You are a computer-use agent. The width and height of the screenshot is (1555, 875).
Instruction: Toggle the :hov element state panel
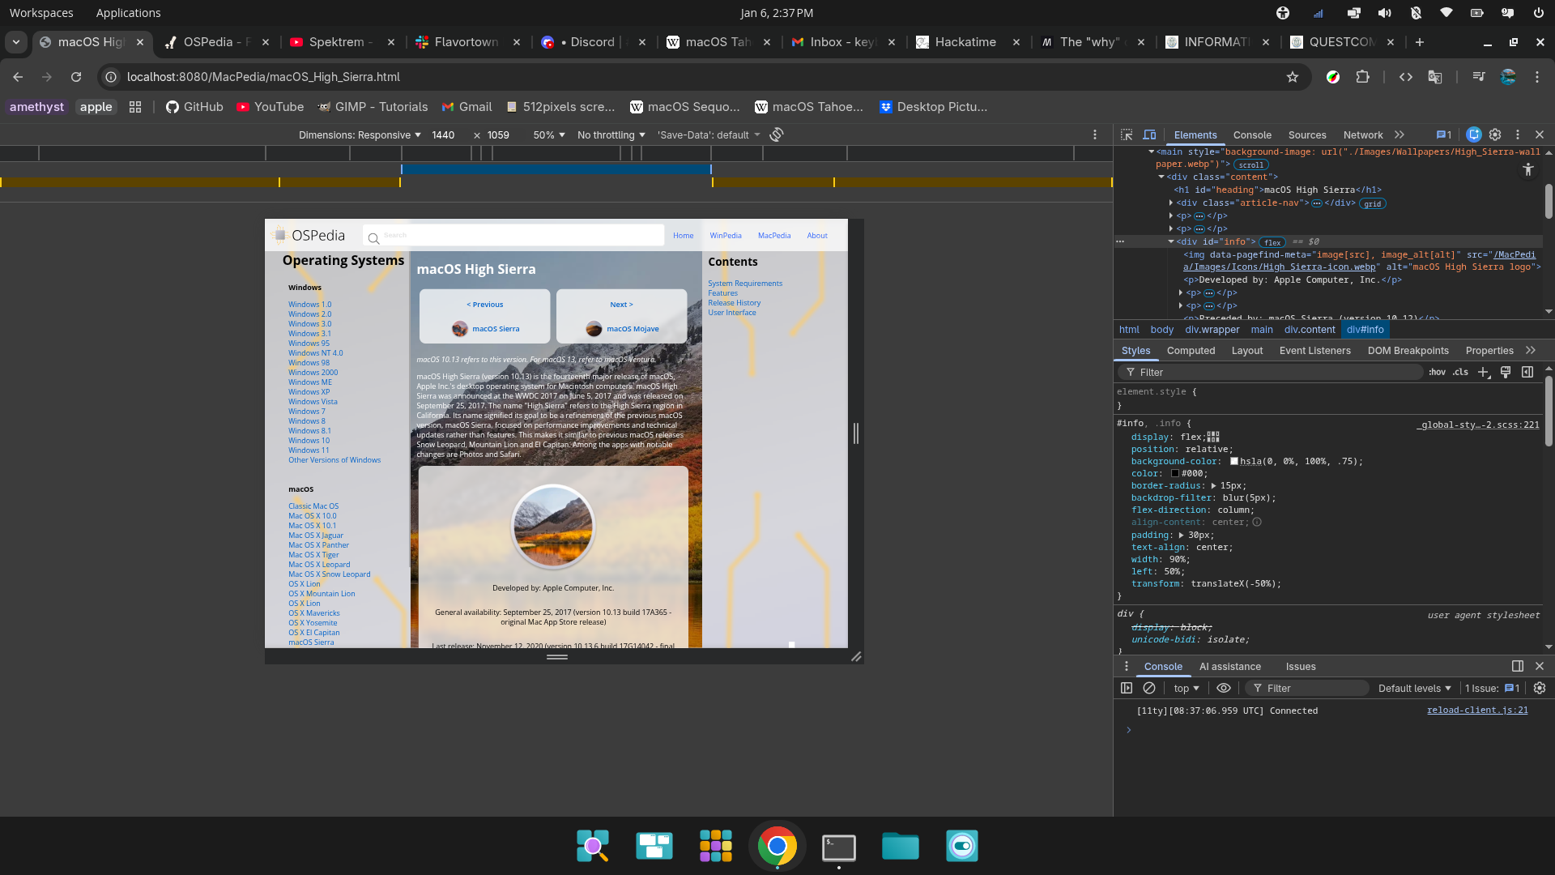point(1437,372)
